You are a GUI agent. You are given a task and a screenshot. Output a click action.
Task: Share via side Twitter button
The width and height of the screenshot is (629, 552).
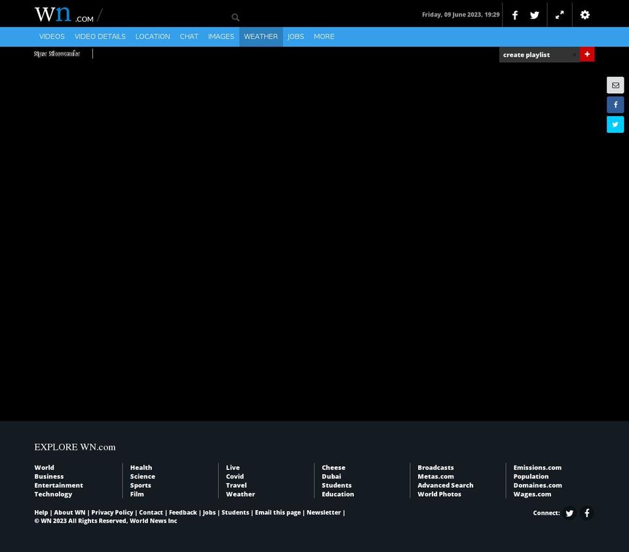(x=615, y=125)
